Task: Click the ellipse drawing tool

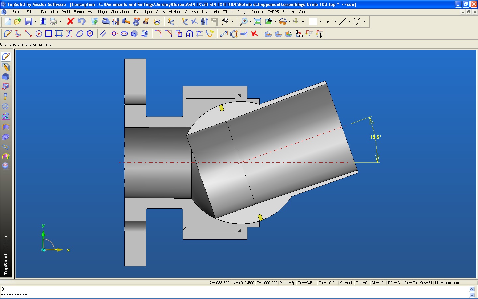Action: click(80, 34)
